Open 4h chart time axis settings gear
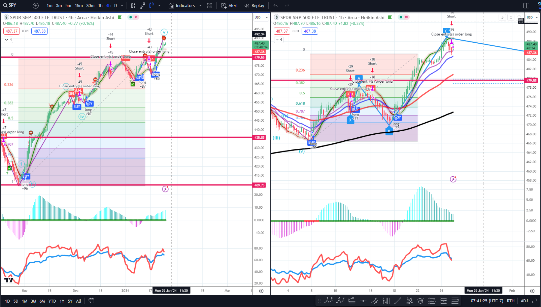541x307 pixels. click(261, 291)
